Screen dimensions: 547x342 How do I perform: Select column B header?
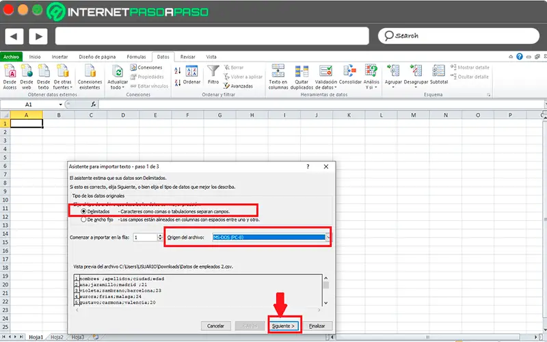(x=59, y=115)
